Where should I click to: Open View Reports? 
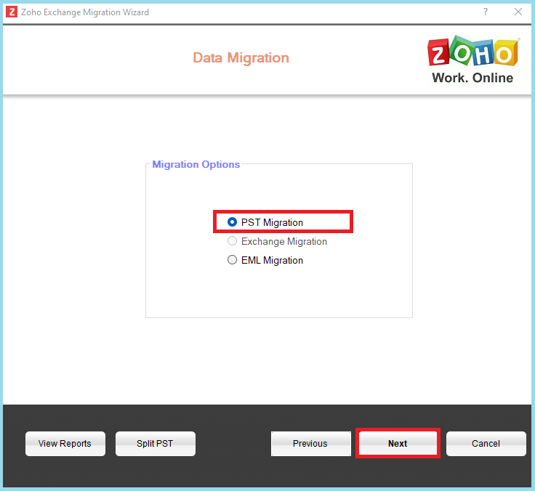coord(65,444)
